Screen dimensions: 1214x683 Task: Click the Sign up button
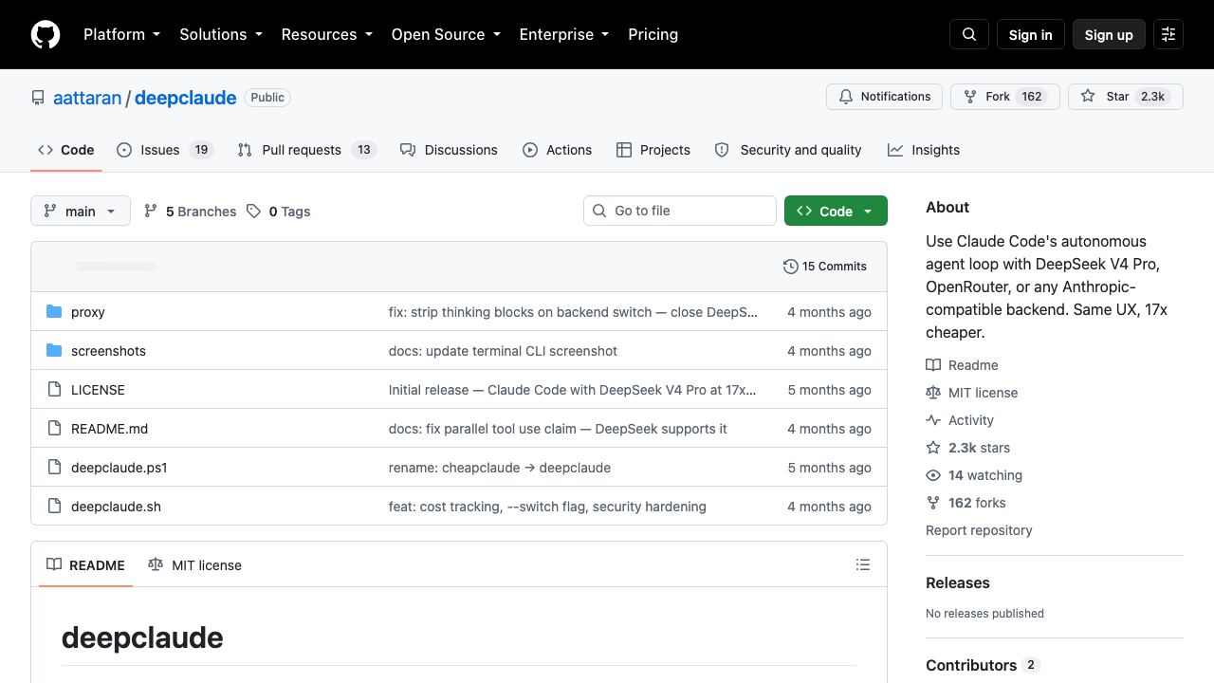(1109, 34)
